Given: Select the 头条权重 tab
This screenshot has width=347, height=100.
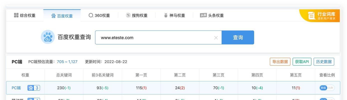Looking at the screenshot, I should click(x=212, y=15).
